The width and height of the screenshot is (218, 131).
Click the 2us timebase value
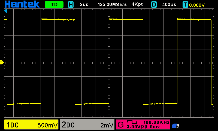point(84,4)
